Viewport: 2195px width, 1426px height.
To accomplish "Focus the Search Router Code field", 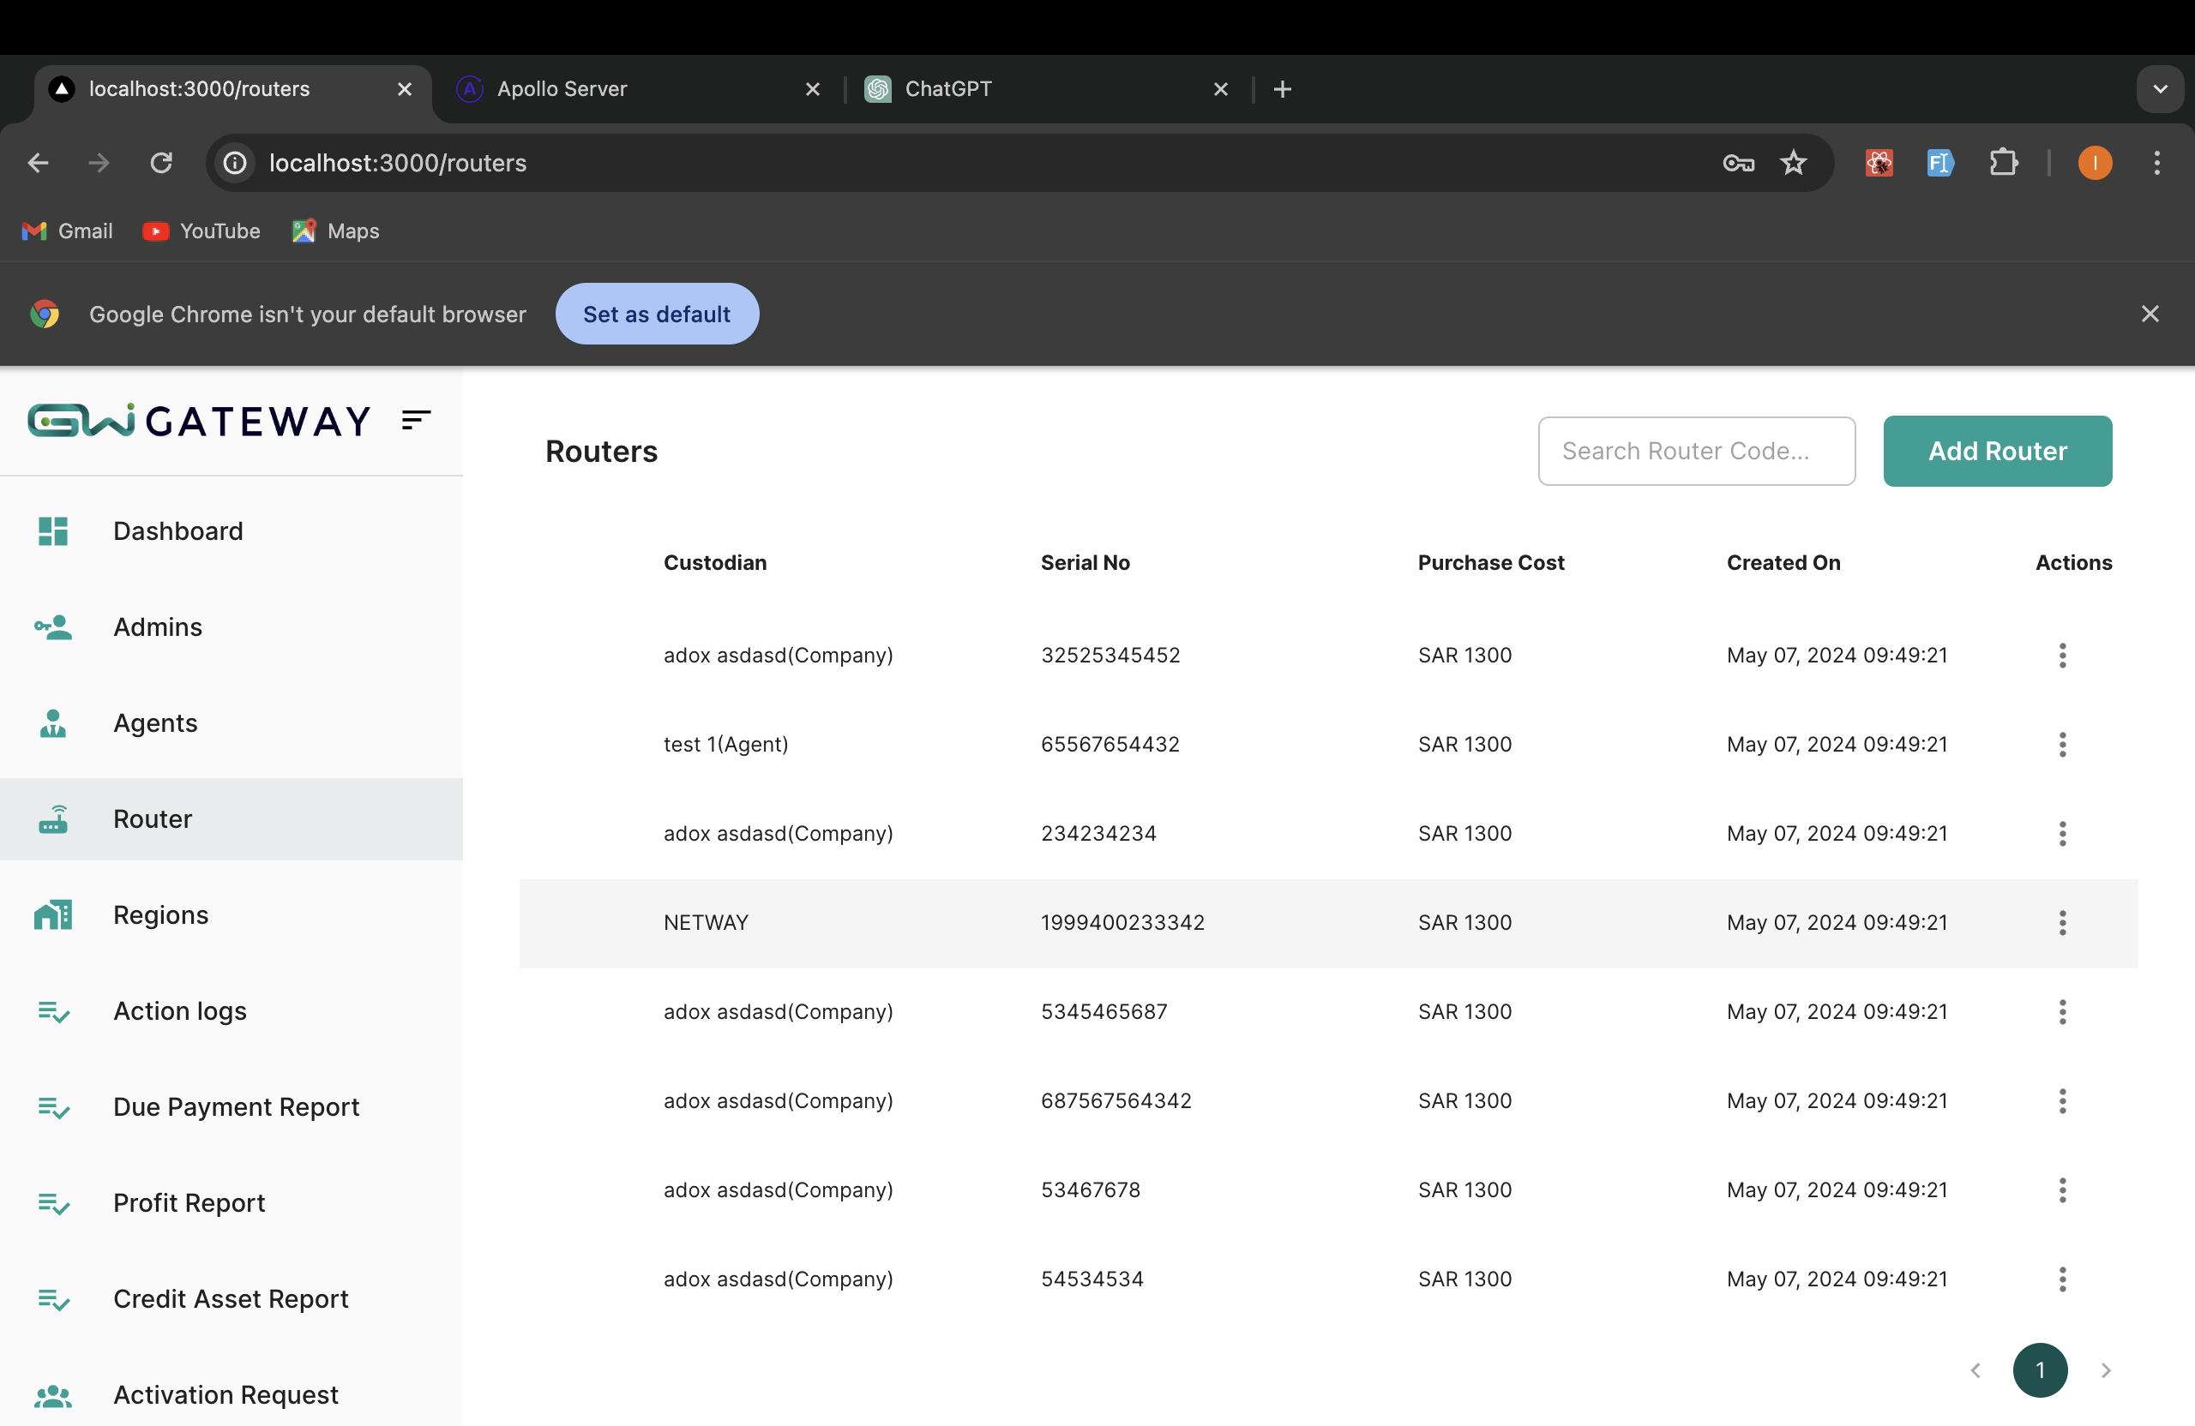I will pyautogui.click(x=1695, y=451).
